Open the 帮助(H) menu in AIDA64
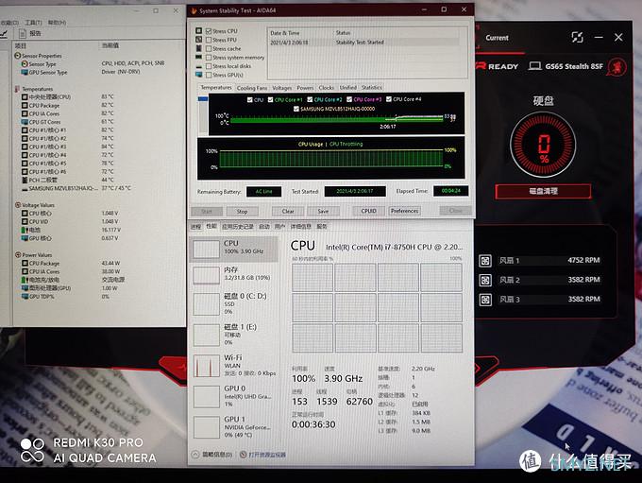This screenshot has width=642, height=483. pos(57,23)
